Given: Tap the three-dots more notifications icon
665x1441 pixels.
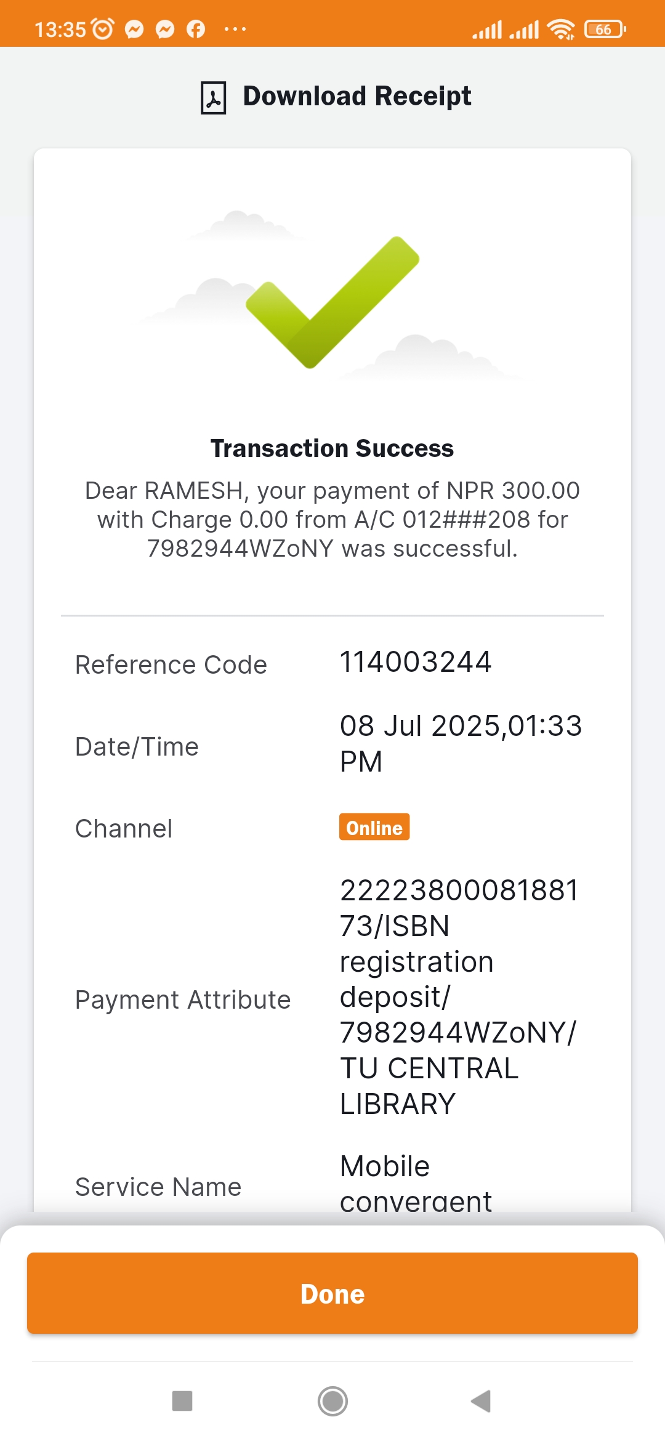Looking at the screenshot, I should tap(235, 29).
